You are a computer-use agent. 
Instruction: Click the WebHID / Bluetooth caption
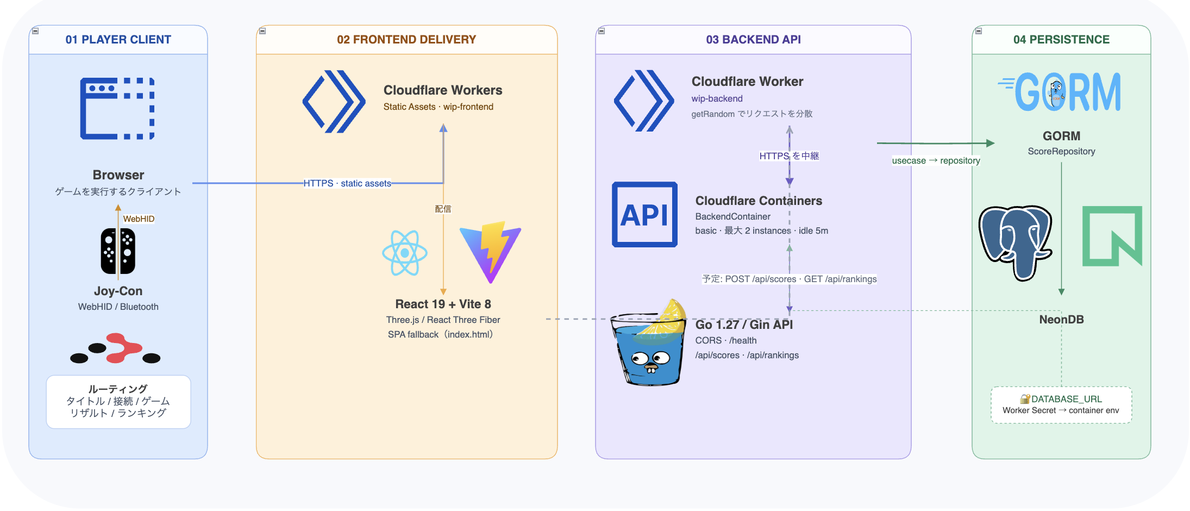click(118, 307)
